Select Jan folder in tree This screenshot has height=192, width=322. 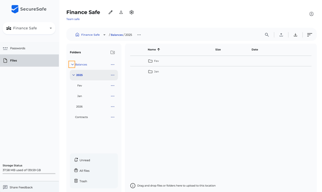(x=79, y=96)
